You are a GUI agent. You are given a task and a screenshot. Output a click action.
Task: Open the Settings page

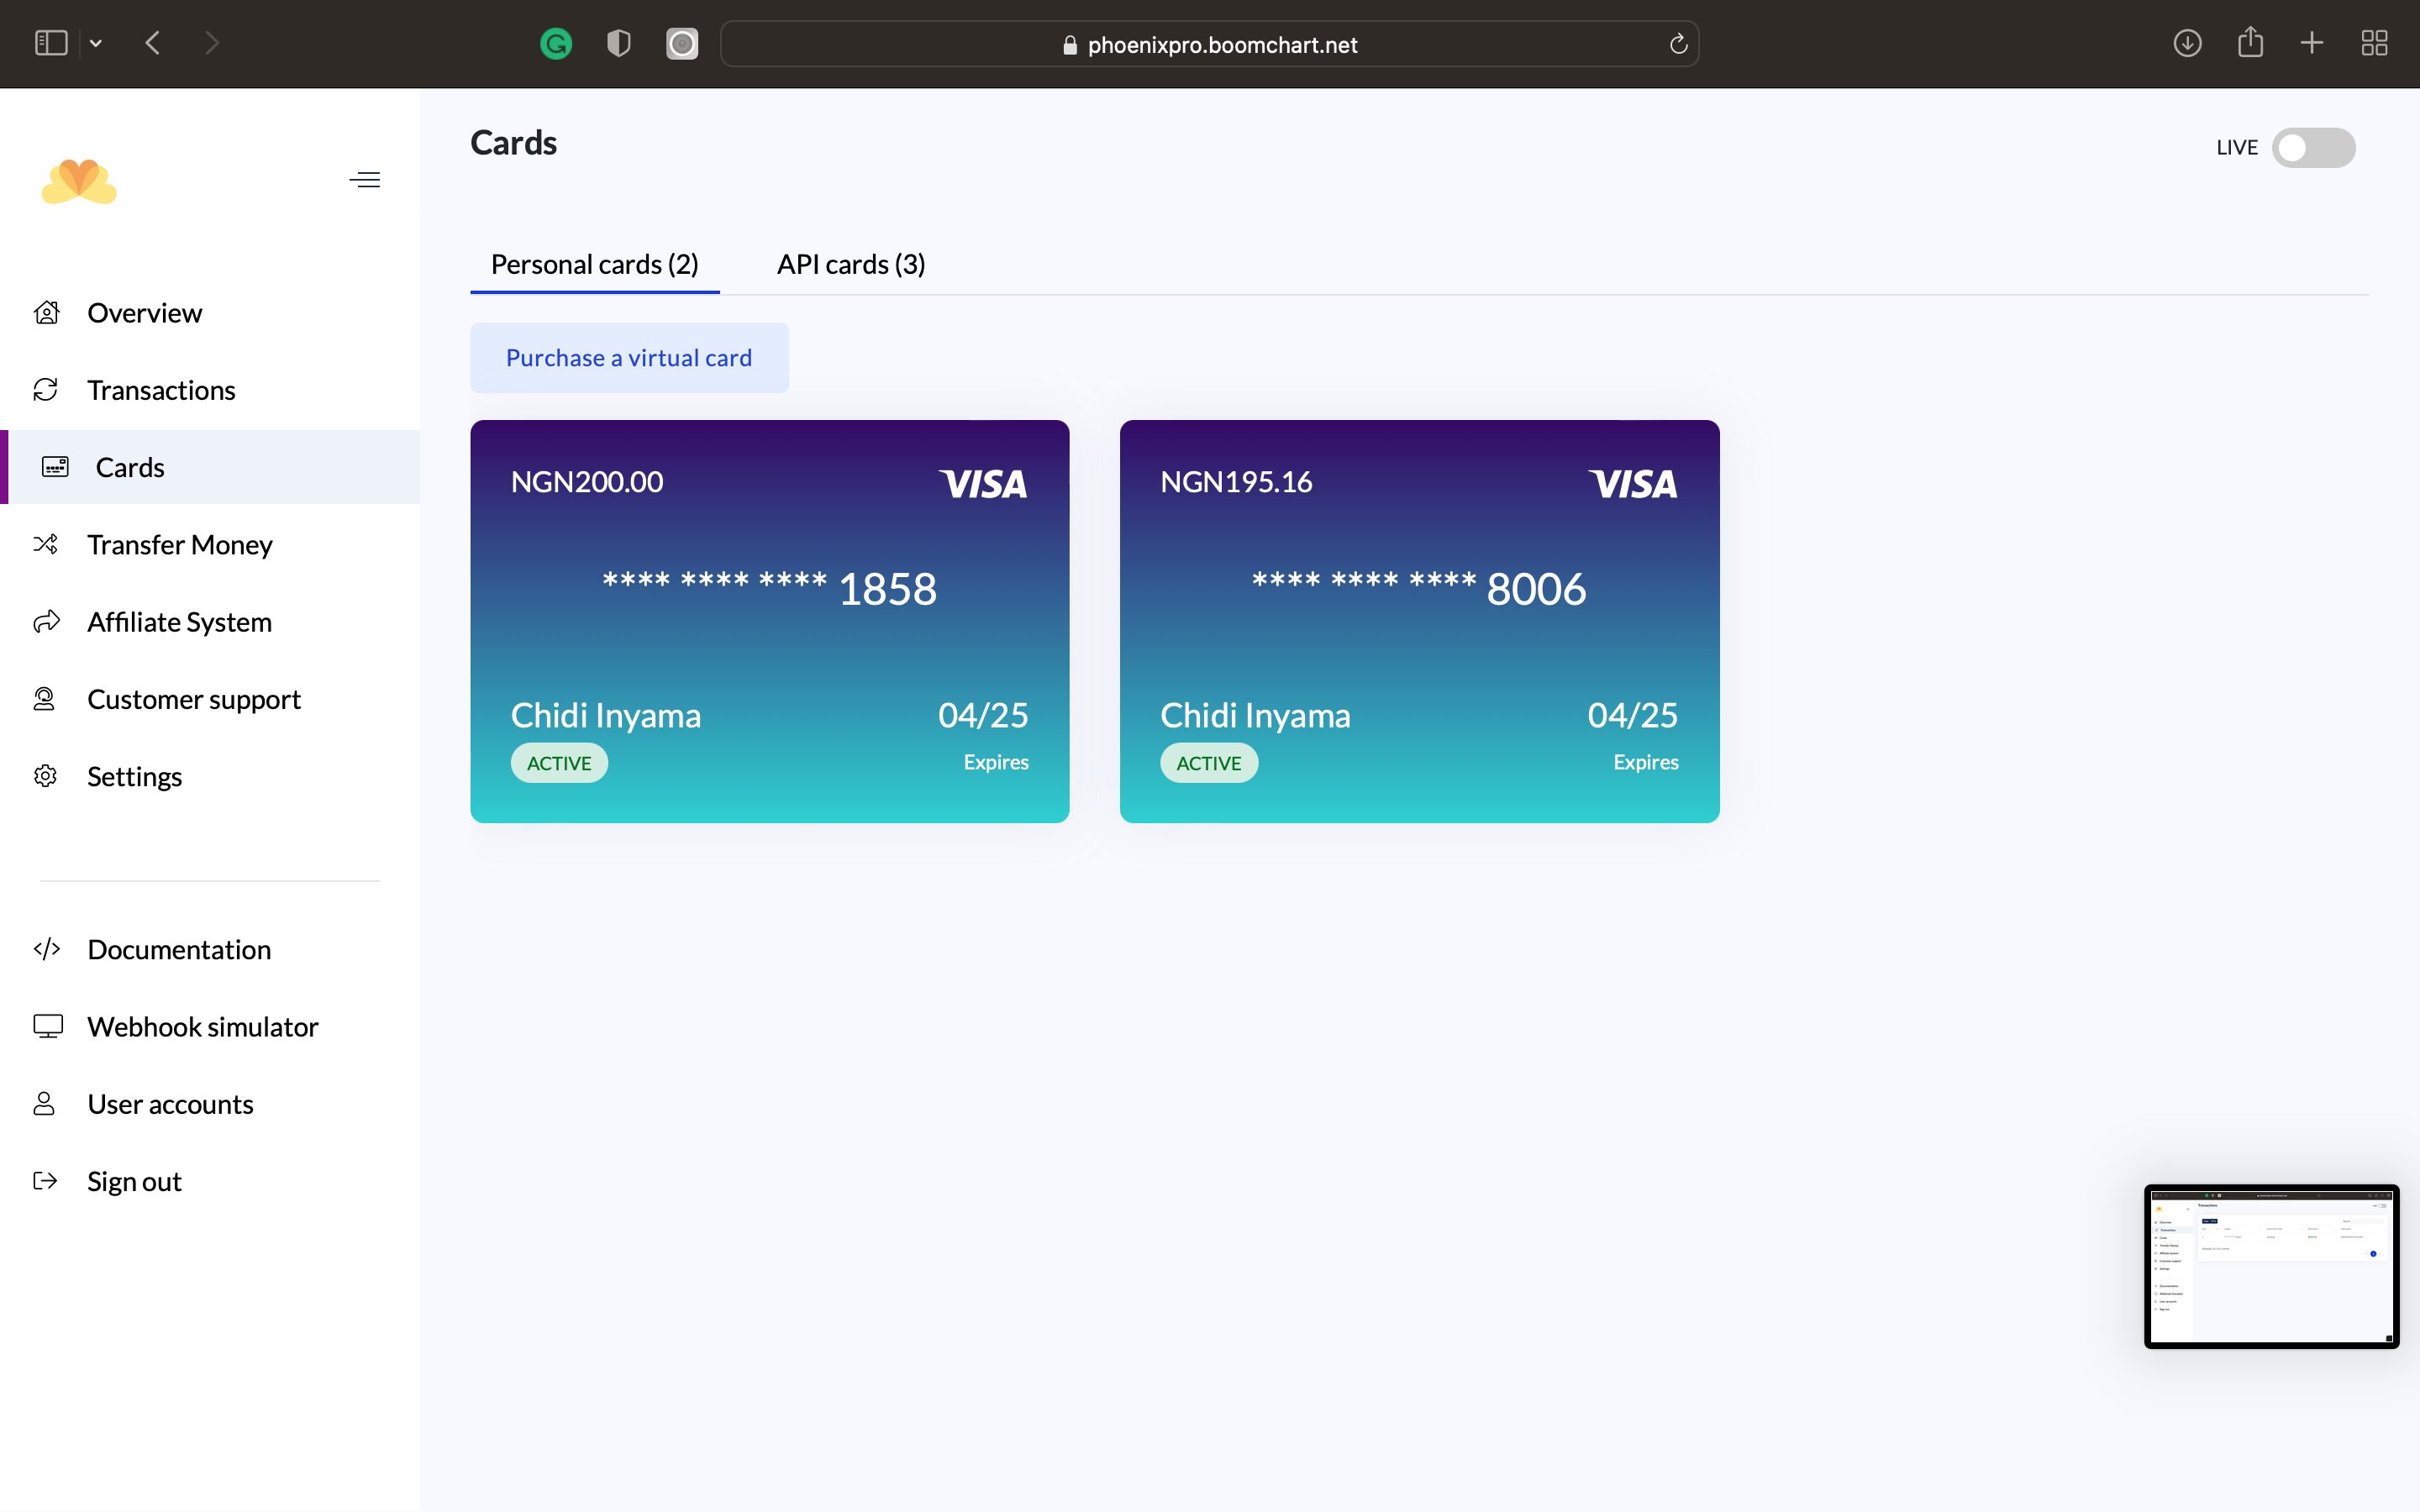click(x=134, y=777)
